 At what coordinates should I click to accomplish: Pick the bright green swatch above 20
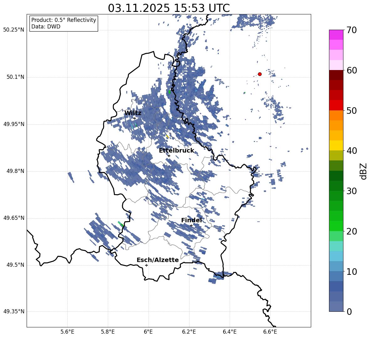[336, 226]
